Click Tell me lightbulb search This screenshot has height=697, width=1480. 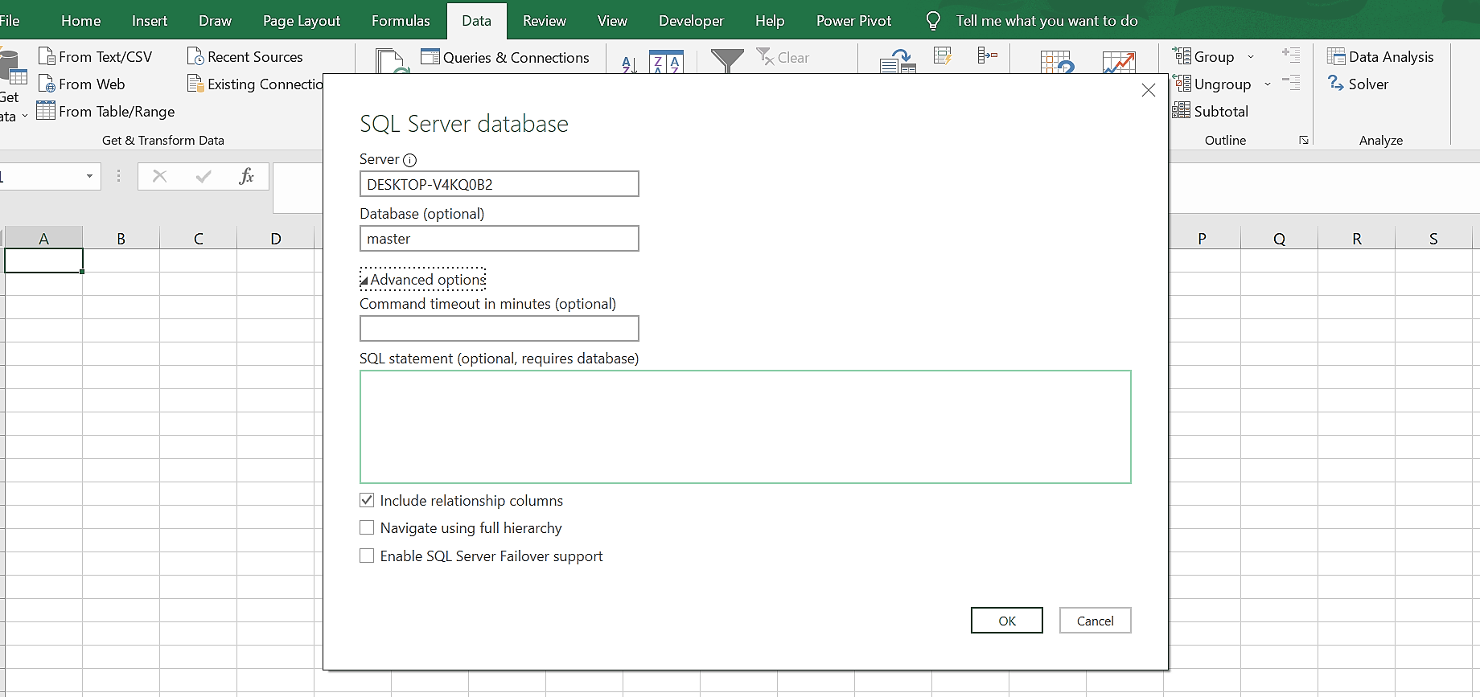933,21
